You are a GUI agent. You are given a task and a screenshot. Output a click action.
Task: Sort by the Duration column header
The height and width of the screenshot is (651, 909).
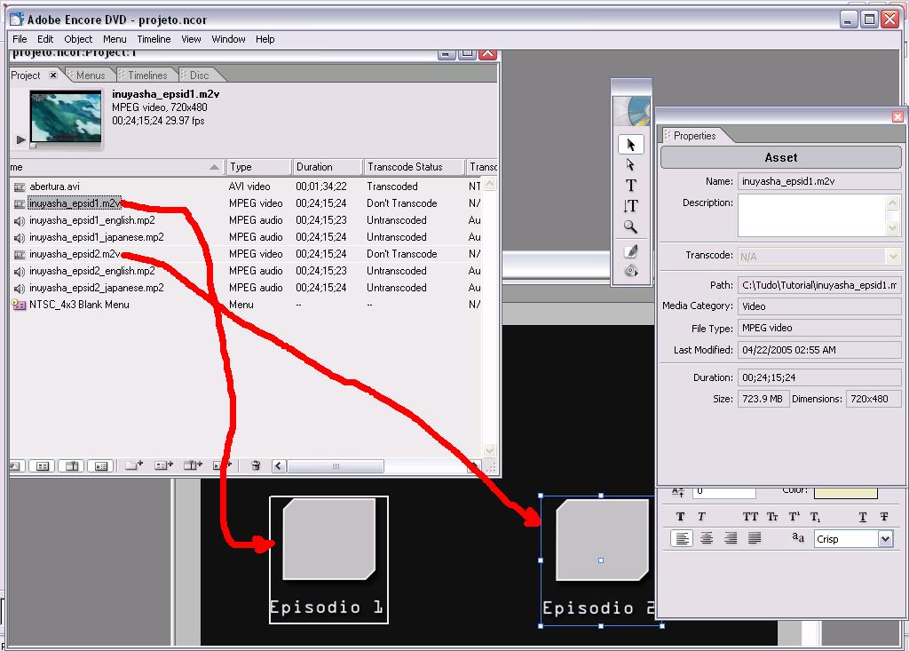(328, 167)
